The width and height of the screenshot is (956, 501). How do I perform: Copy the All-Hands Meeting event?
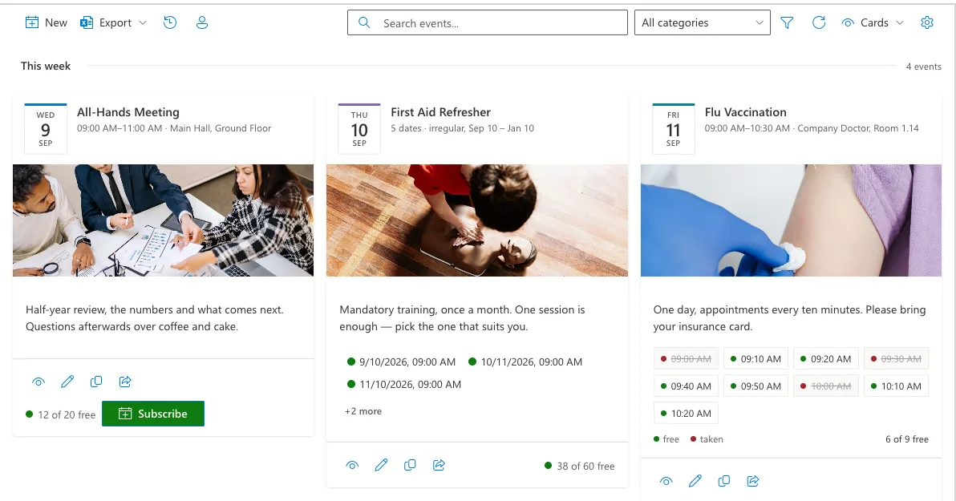[x=96, y=382]
